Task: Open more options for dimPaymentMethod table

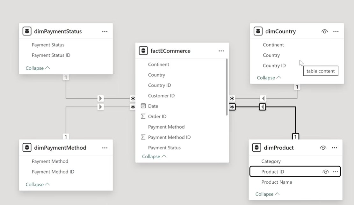Action: (x=105, y=148)
